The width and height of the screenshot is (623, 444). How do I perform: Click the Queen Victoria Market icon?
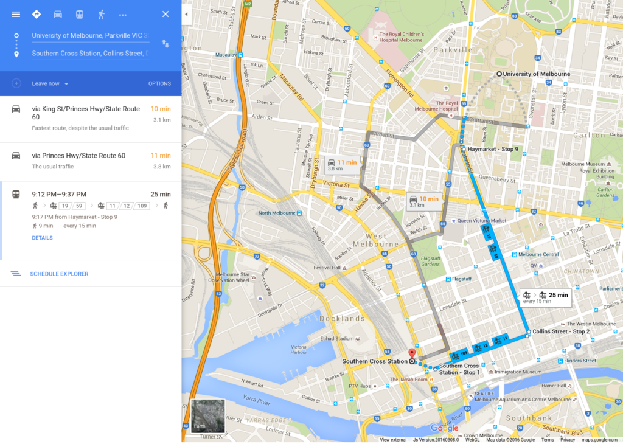tap(453, 221)
